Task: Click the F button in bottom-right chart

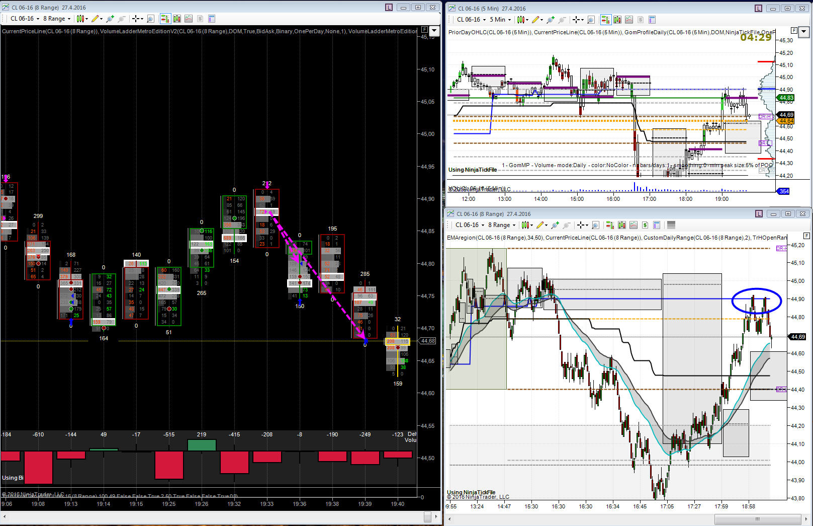Action: (806, 236)
